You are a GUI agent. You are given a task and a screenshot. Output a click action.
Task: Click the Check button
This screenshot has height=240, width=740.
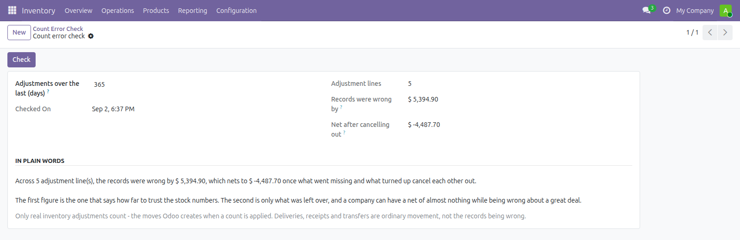[x=21, y=60]
